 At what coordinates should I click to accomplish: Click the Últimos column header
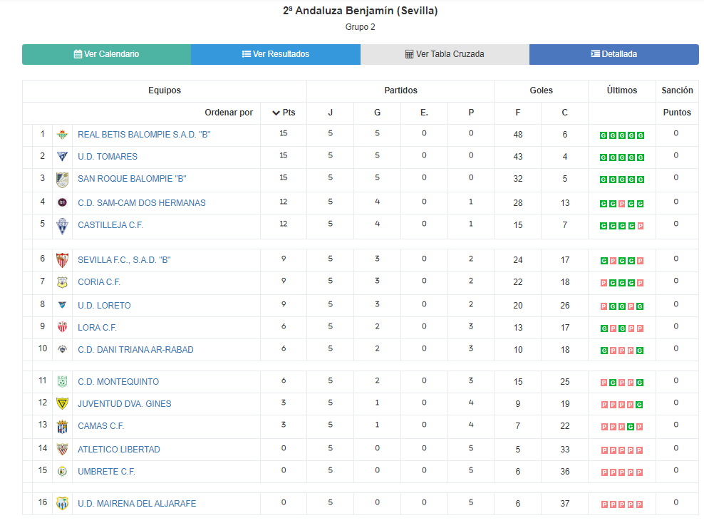(x=622, y=90)
